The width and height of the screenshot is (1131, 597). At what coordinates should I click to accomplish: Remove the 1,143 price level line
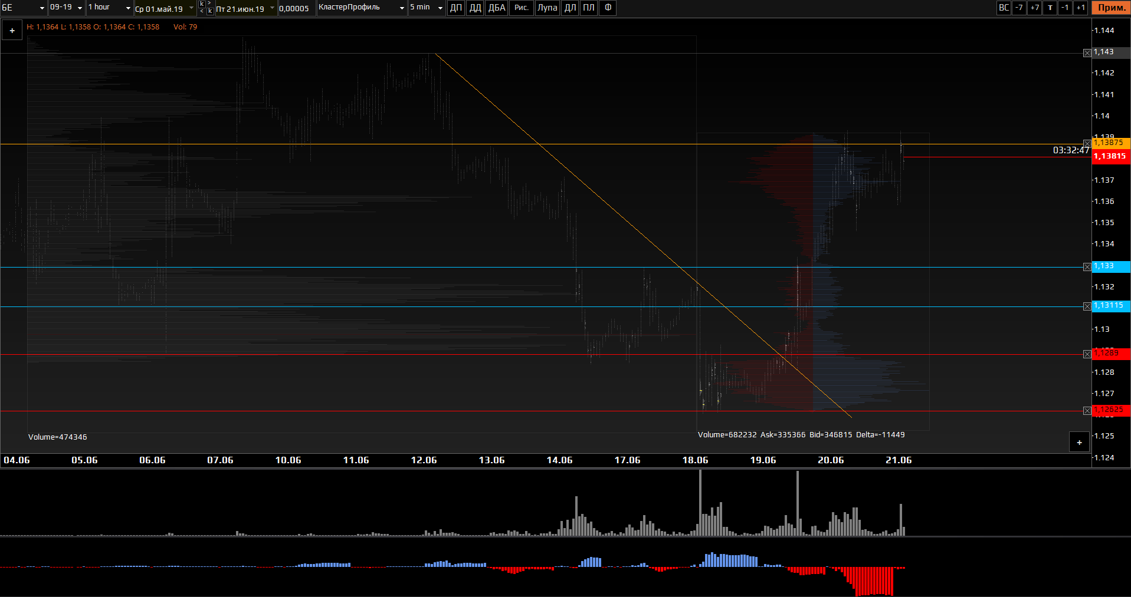click(x=1087, y=53)
